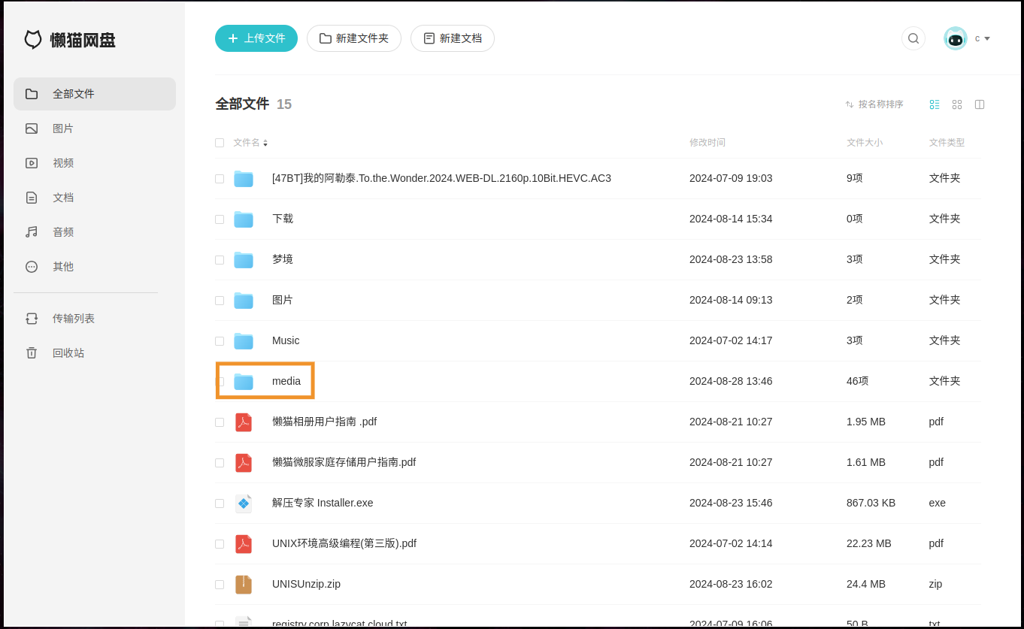The image size is (1024, 629).
Task: Click 新建文档 button
Action: [453, 38]
